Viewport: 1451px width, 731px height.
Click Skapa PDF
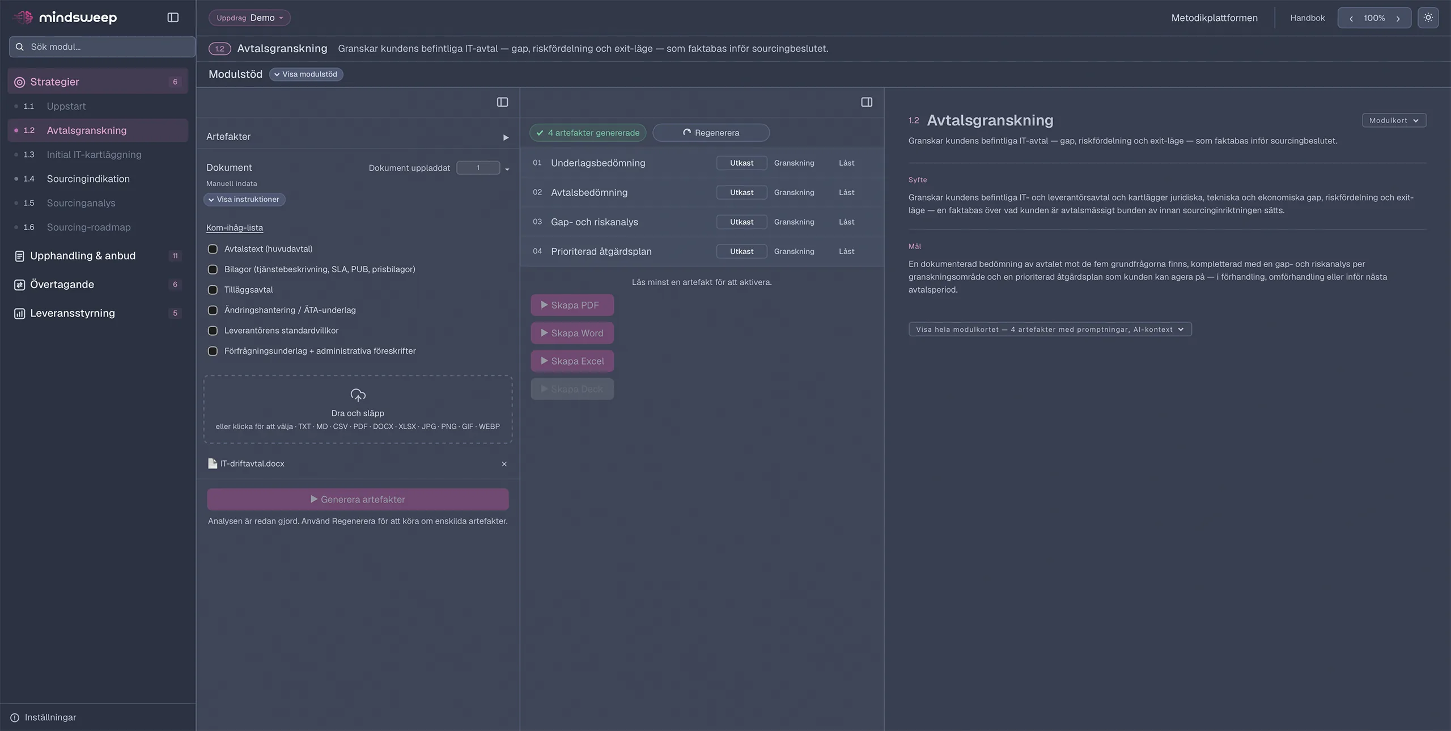(x=572, y=305)
